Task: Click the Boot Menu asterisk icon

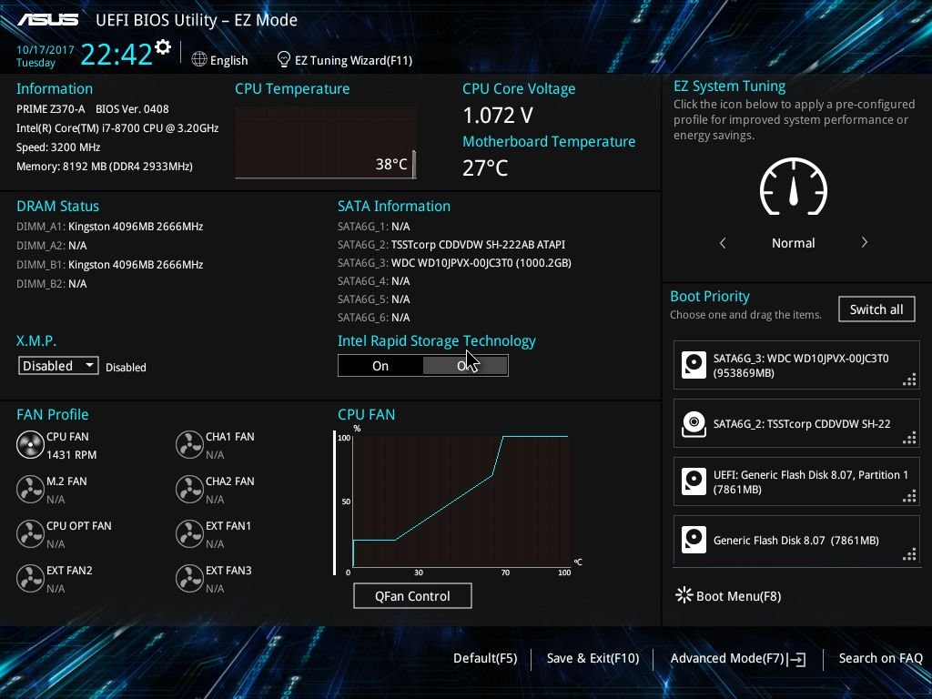Action: tap(684, 595)
